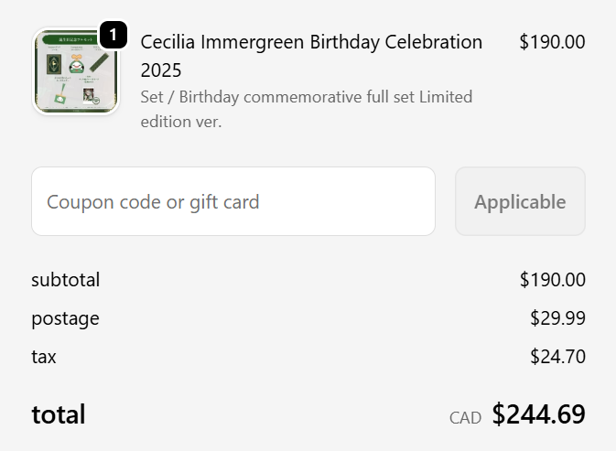Click the subtotal amount $190.00
Viewport: 616px width, 451px height.
click(x=552, y=280)
